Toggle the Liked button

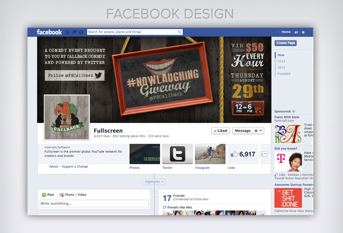point(220,131)
